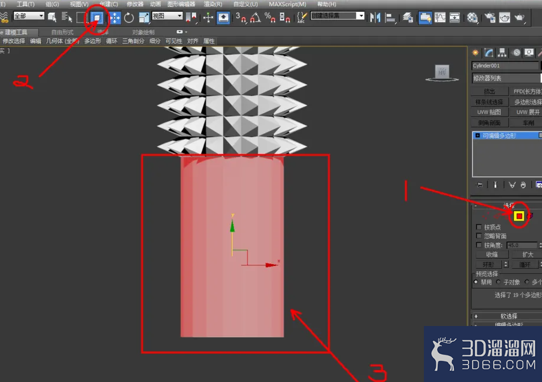Click the 环形 ring selection button
The width and height of the screenshot is (542, 382).
[x=488, y=264]
